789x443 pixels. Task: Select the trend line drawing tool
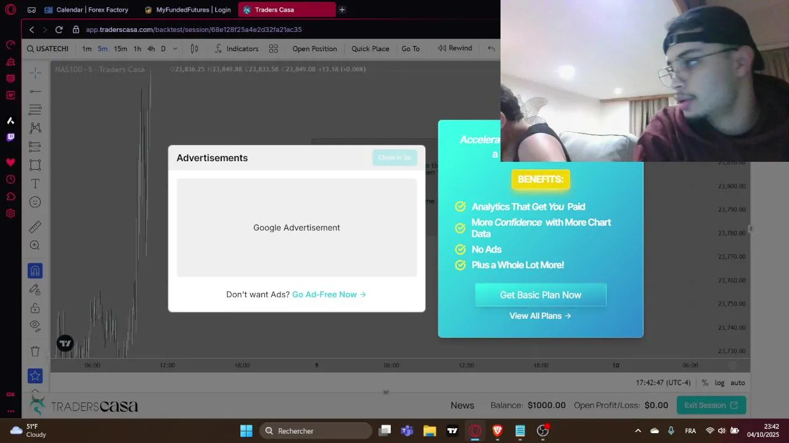[x=35, y=92]
